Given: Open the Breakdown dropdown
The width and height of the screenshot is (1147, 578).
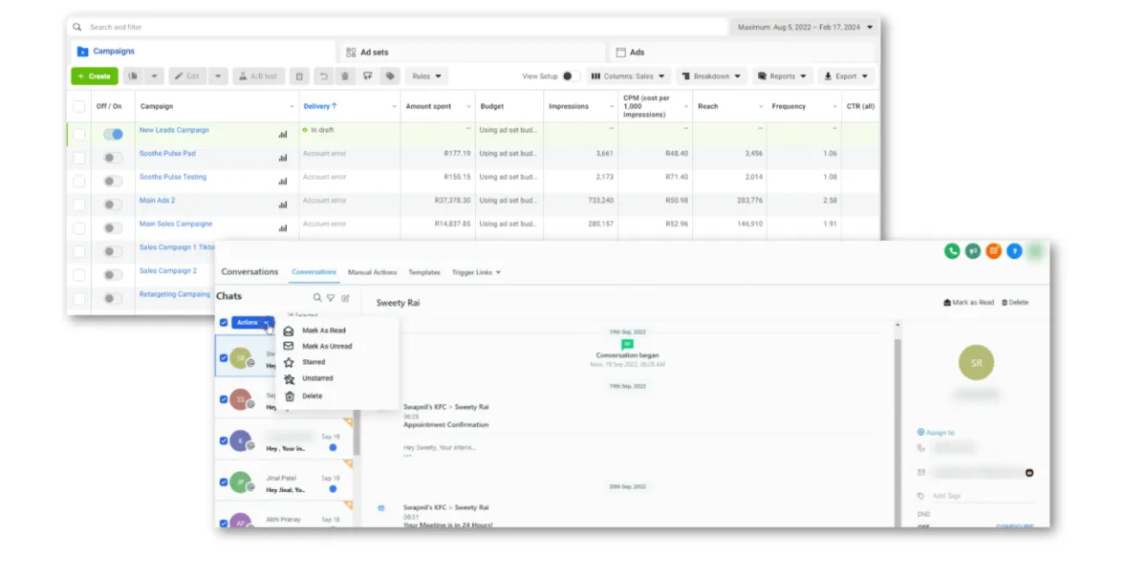Looking at the screenshot, I should (712, 76).
